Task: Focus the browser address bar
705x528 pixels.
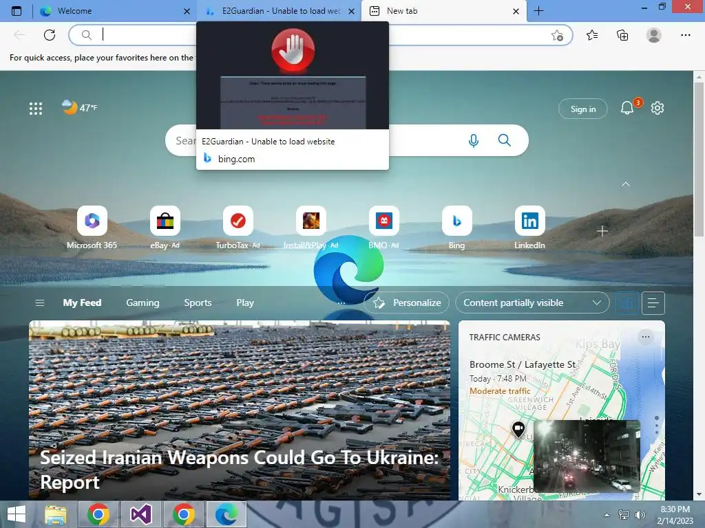Action: pyautogui.click(x=320, y=35)
